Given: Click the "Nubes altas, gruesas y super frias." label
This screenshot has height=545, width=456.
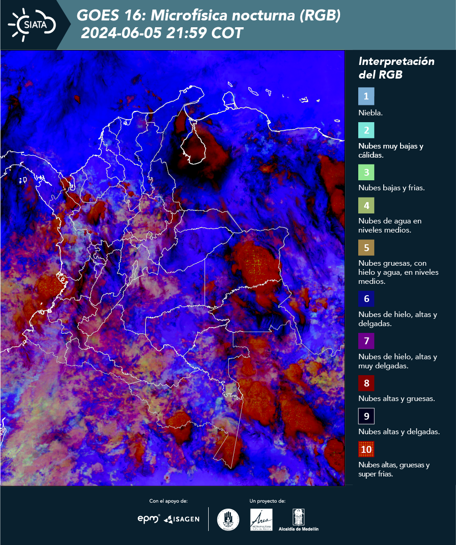Looking at the screenshot, I should 394,470.
